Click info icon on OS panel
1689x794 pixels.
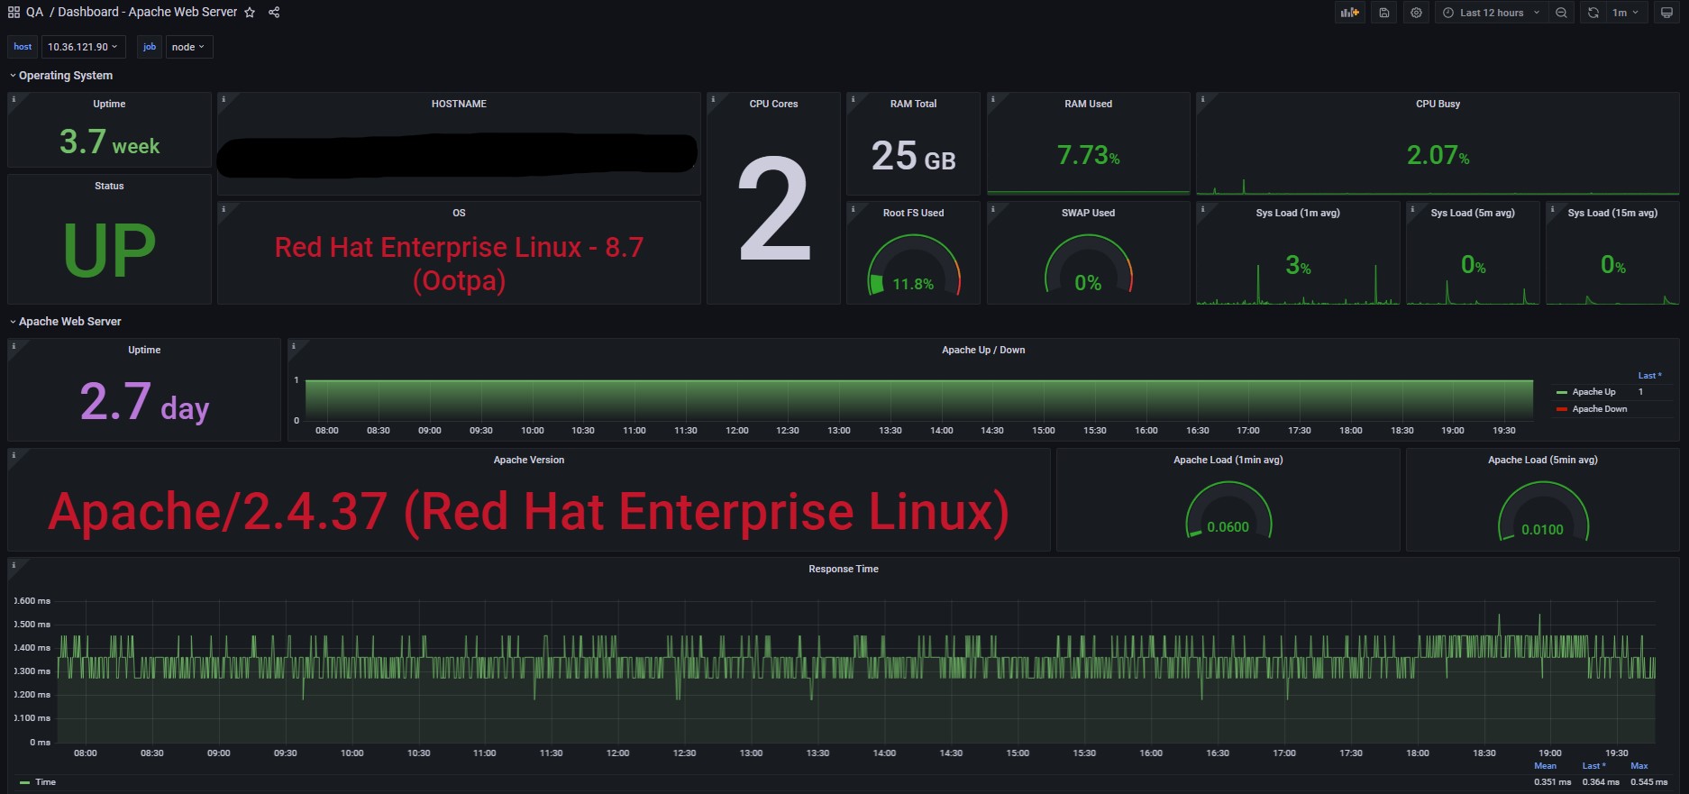pyautogui.click(x=224, y=208)
